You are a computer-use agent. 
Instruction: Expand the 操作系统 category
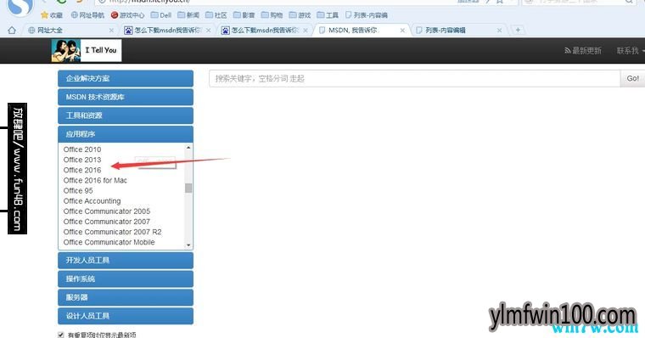pos(126,279)
